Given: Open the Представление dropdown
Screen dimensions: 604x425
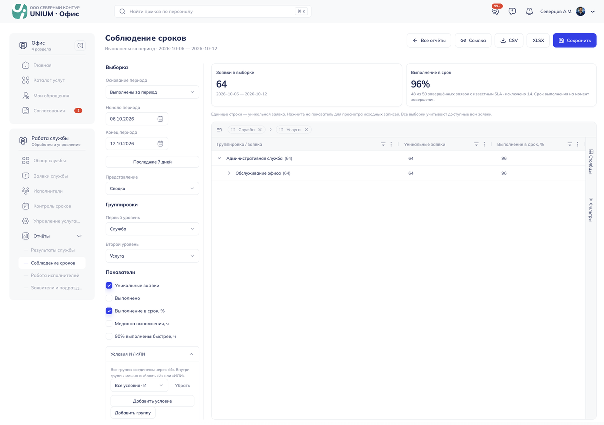Looking at the screenshot, I should click(153, 188).
